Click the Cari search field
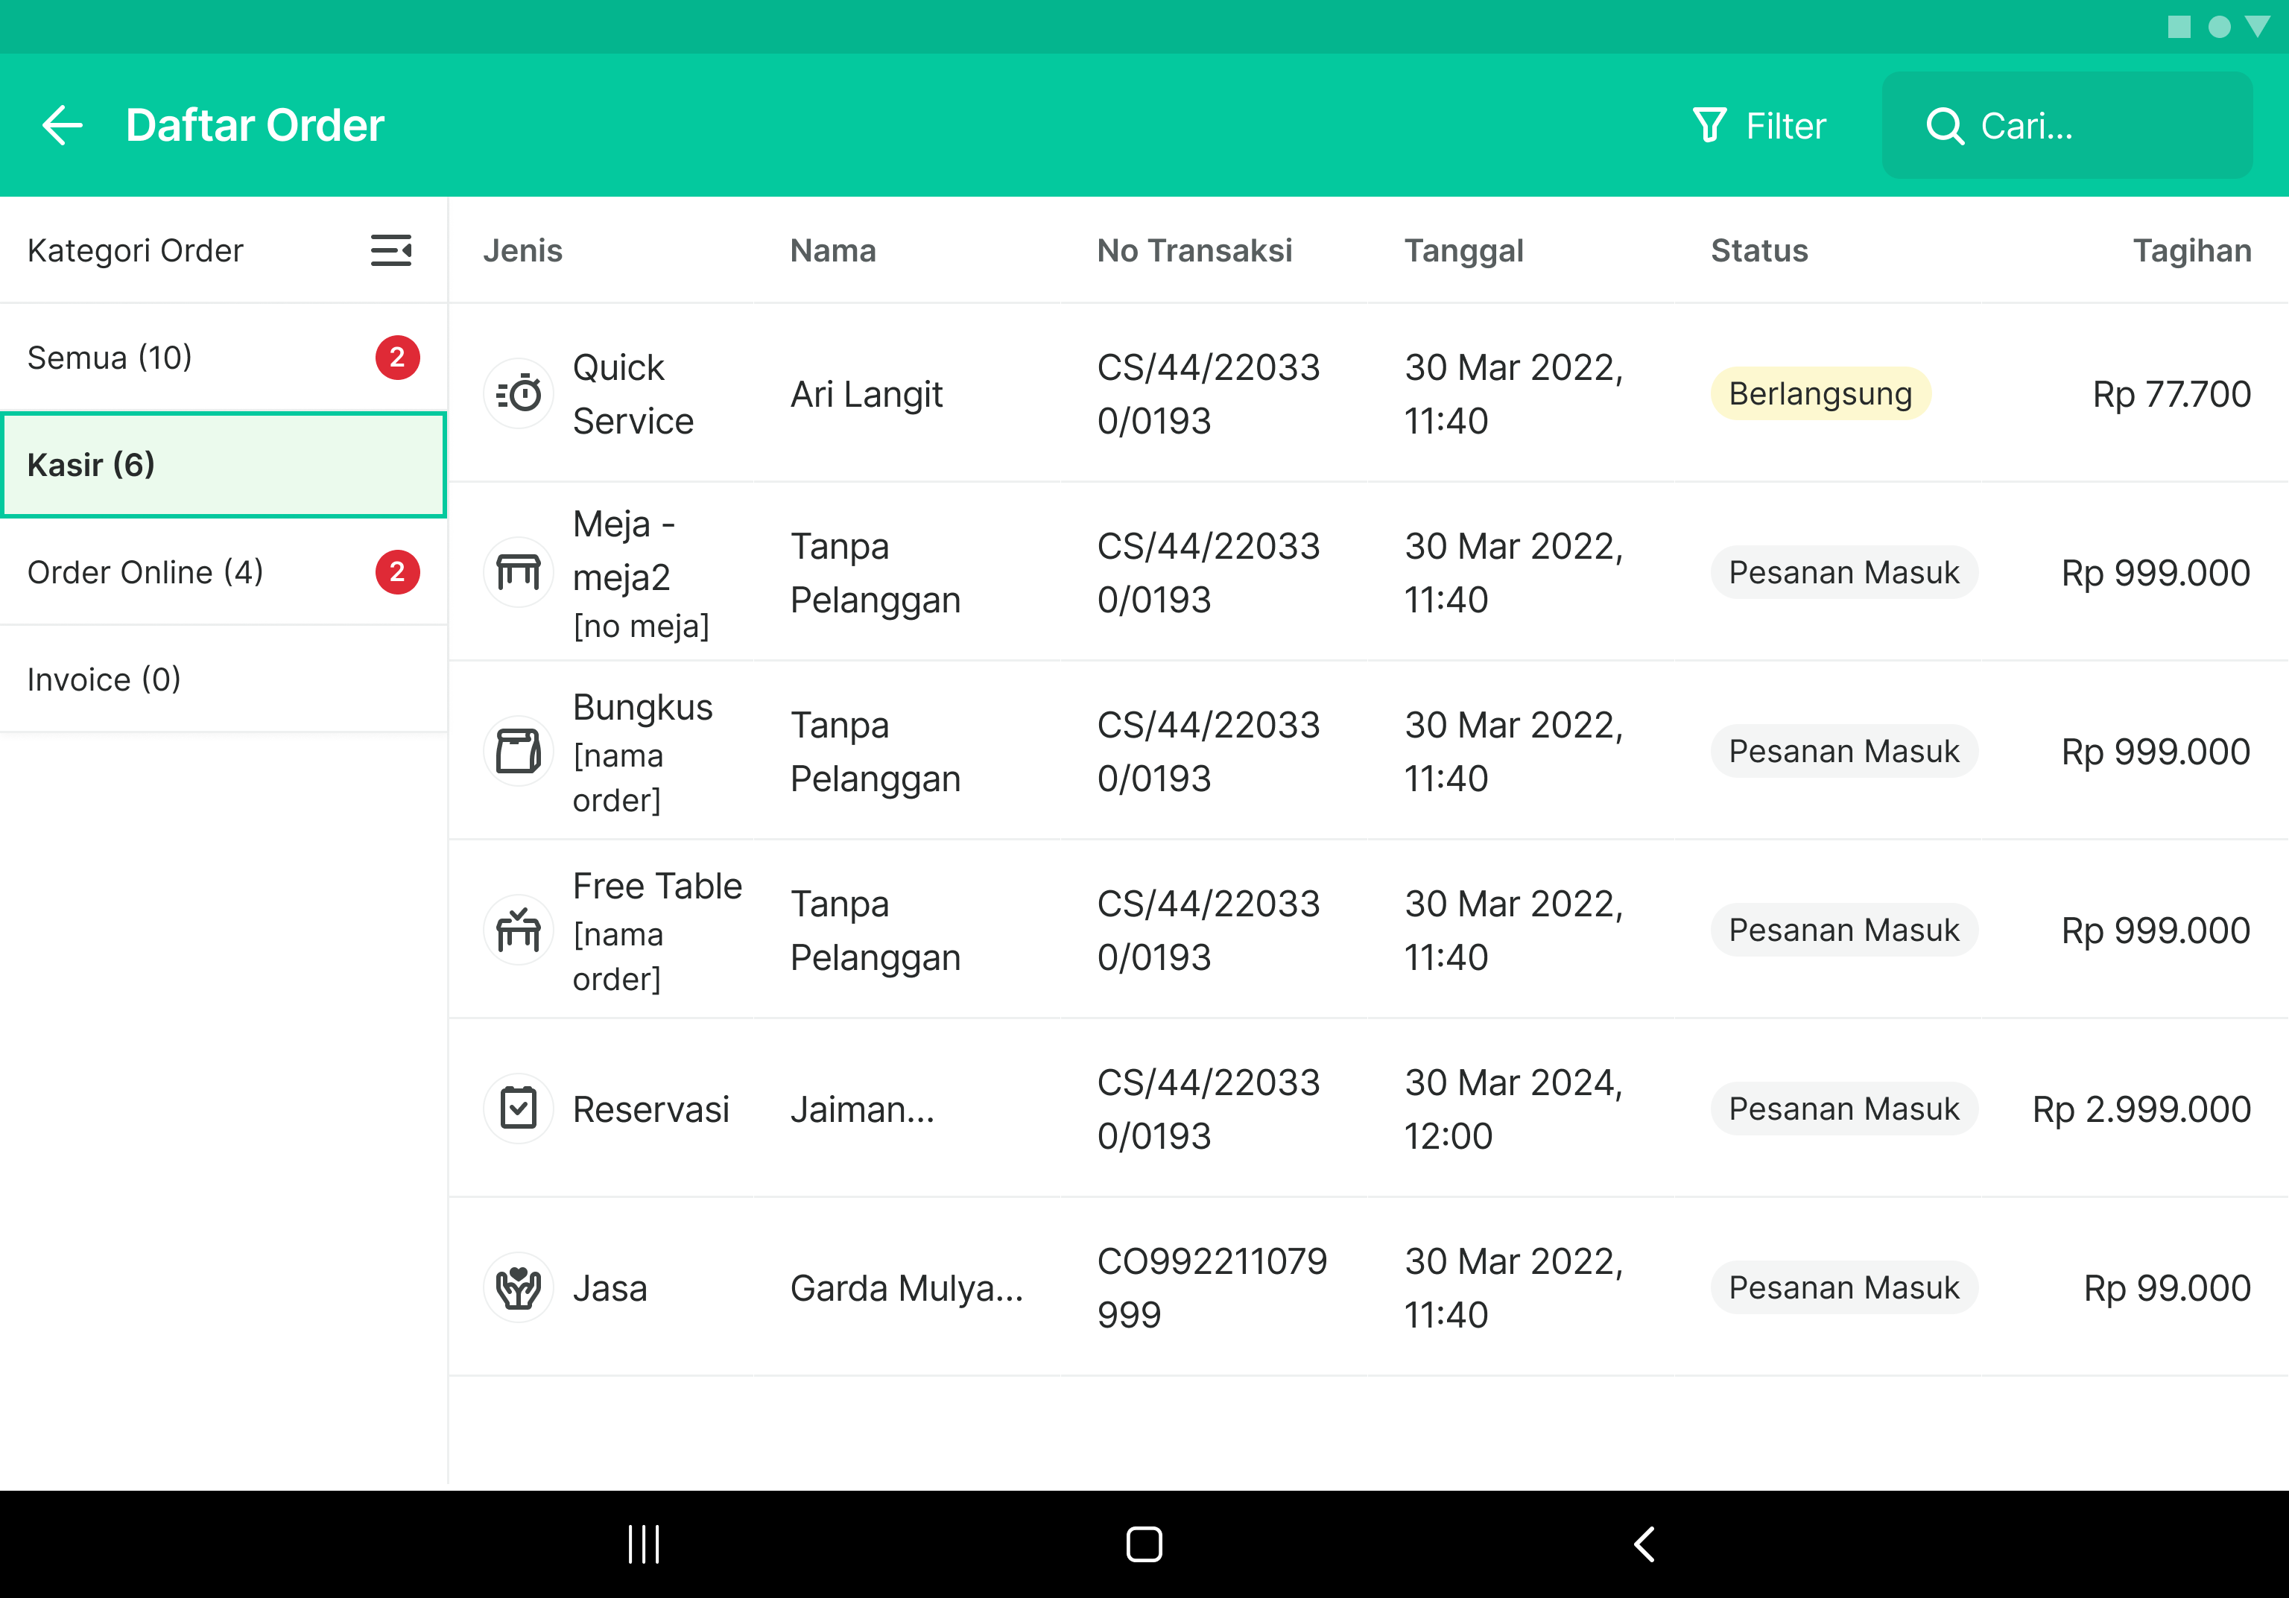 (x=2065, y=126)
